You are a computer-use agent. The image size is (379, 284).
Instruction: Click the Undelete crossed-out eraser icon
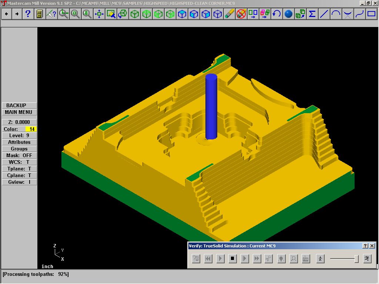pos(241,14)
